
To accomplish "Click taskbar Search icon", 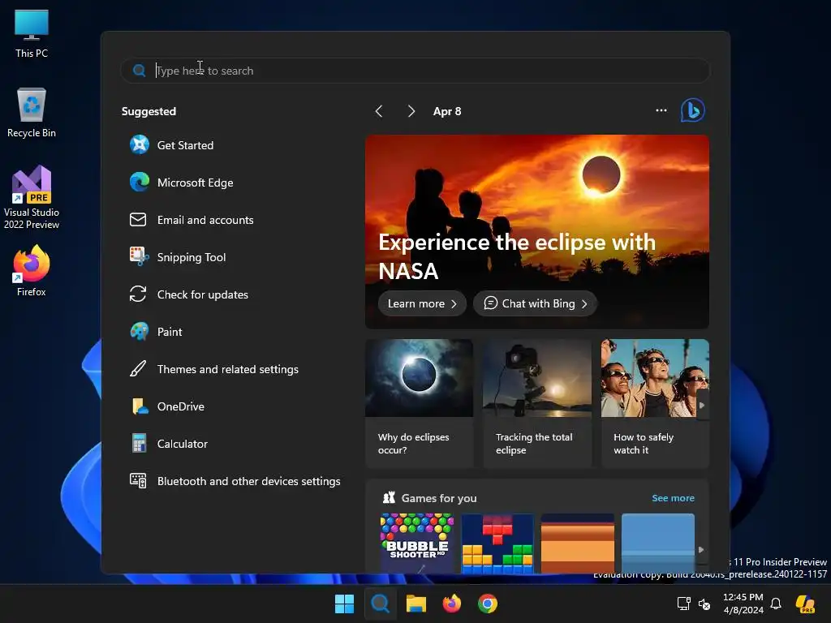I will pos(380,604).
